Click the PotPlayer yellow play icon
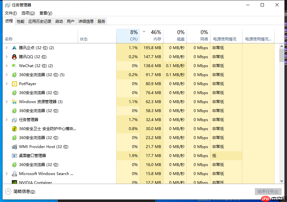 [14, 84]
